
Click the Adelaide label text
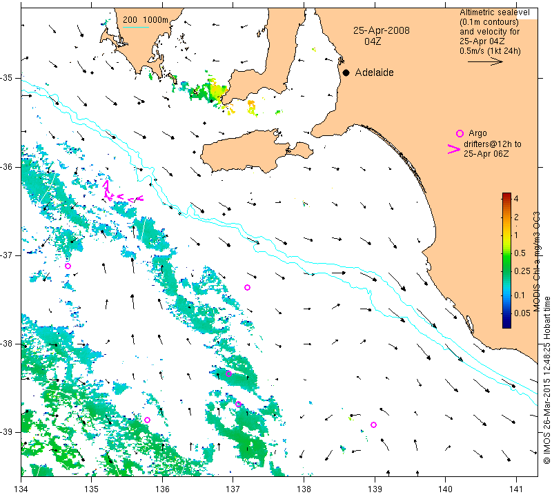point(374,72)
